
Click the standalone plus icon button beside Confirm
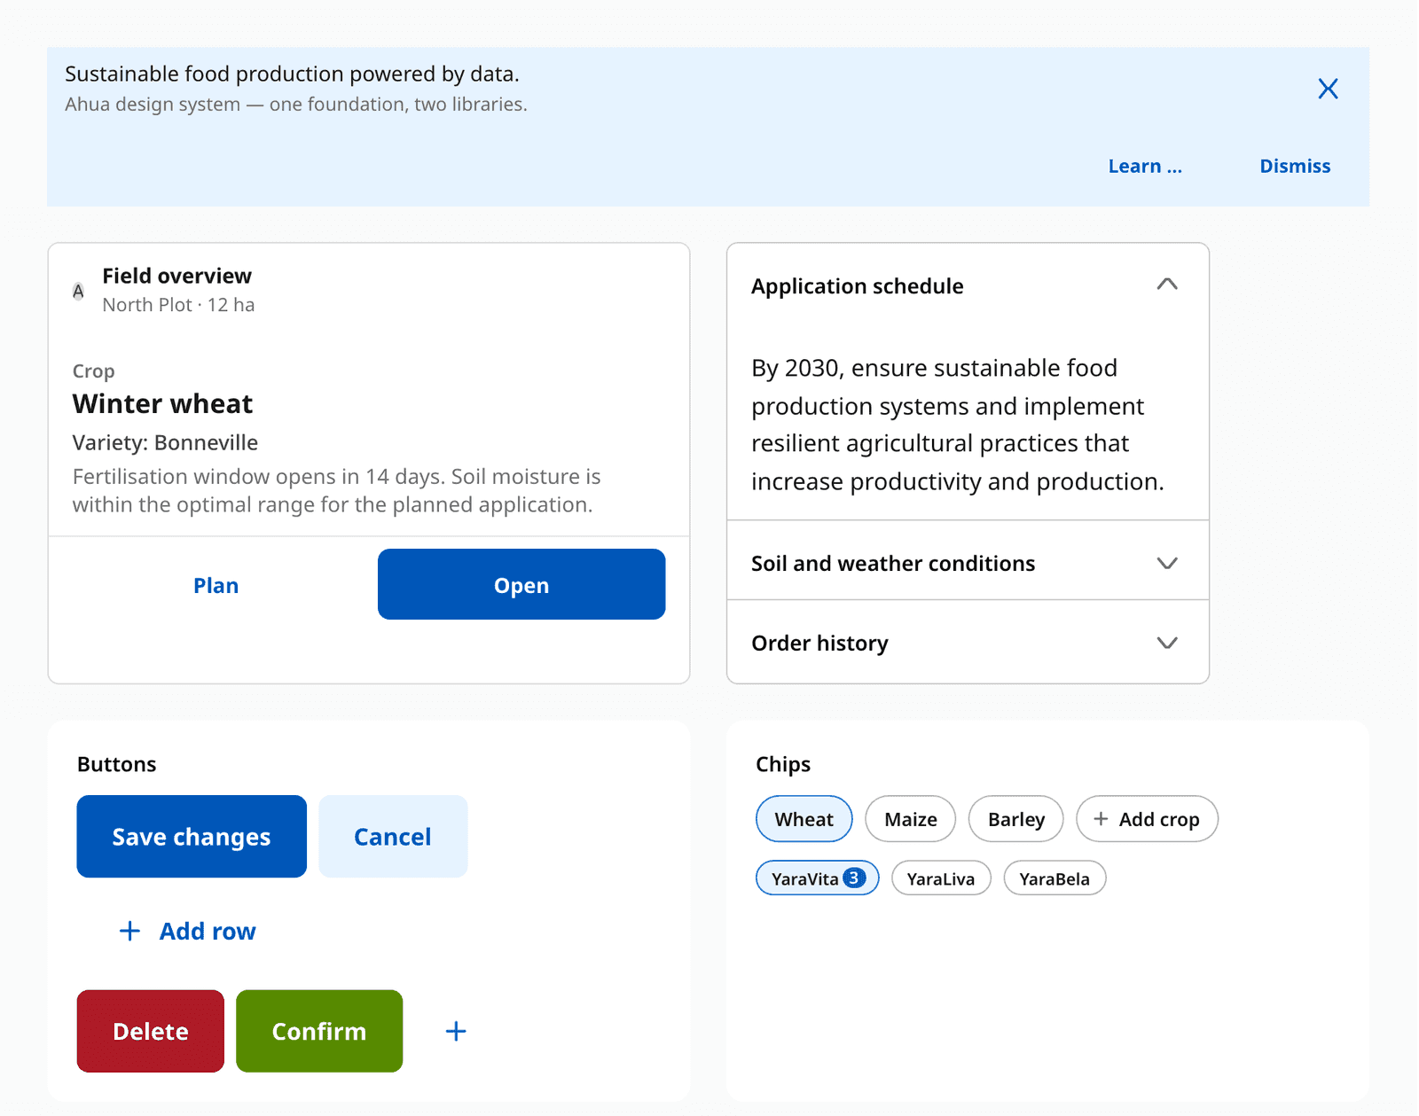tap(456, 1031)
